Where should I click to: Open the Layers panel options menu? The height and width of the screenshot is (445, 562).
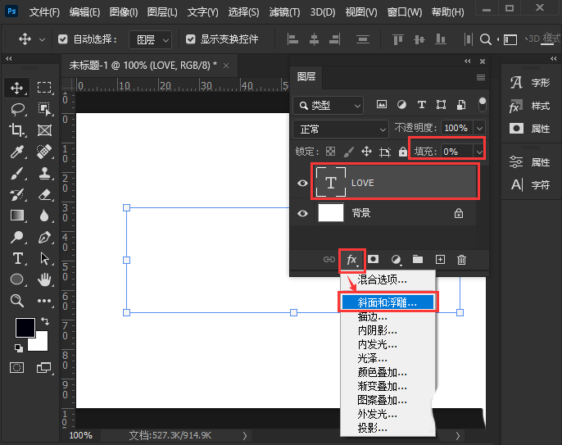pyautogui.click(x=481, y=77)
